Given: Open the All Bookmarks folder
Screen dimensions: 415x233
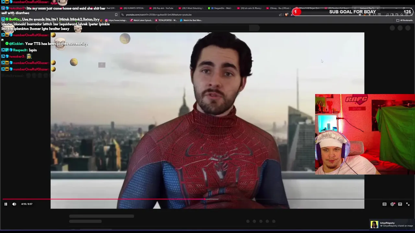Looking at the screenshot, I should coord(404,20).
